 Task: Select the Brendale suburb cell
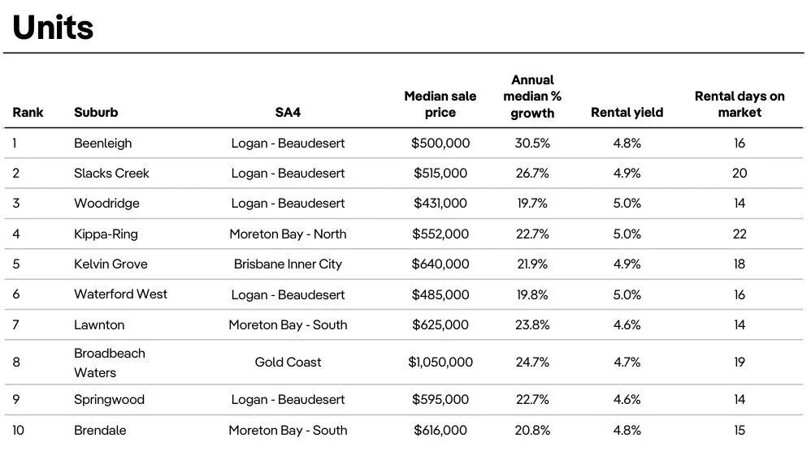pos(100,431)
